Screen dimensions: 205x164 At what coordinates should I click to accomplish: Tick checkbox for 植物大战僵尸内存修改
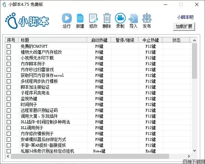pos(9,52)
